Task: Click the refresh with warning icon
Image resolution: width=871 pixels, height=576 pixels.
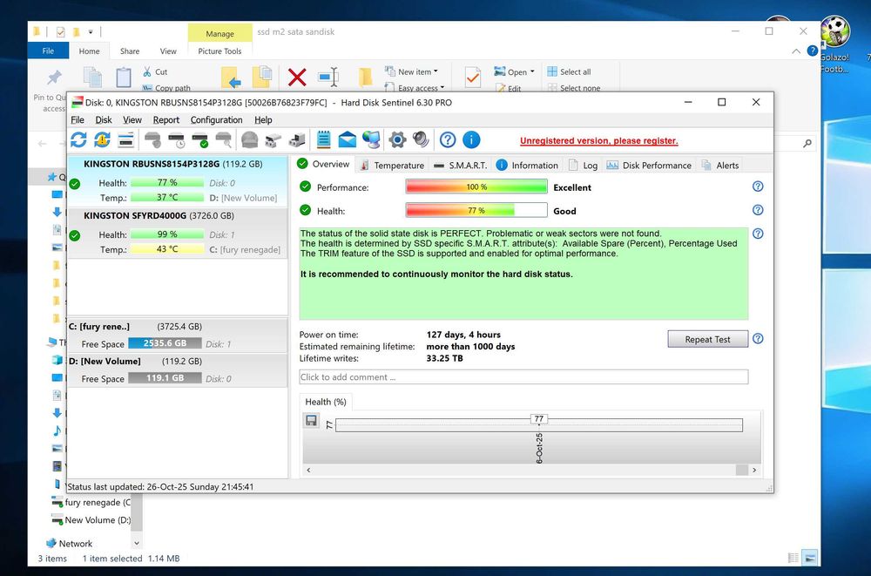Action: click(x=102, y=139)
